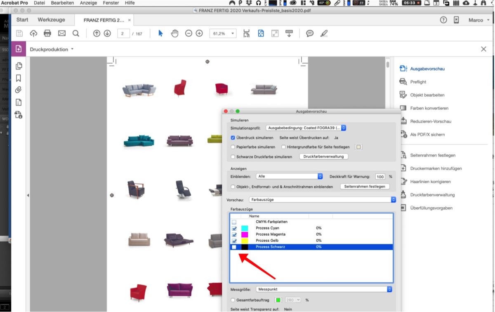Enable the Papierfarbe simulieren checkbox
Image resolution: width=495 pixels, height=312 pixels.
point(233,147)
